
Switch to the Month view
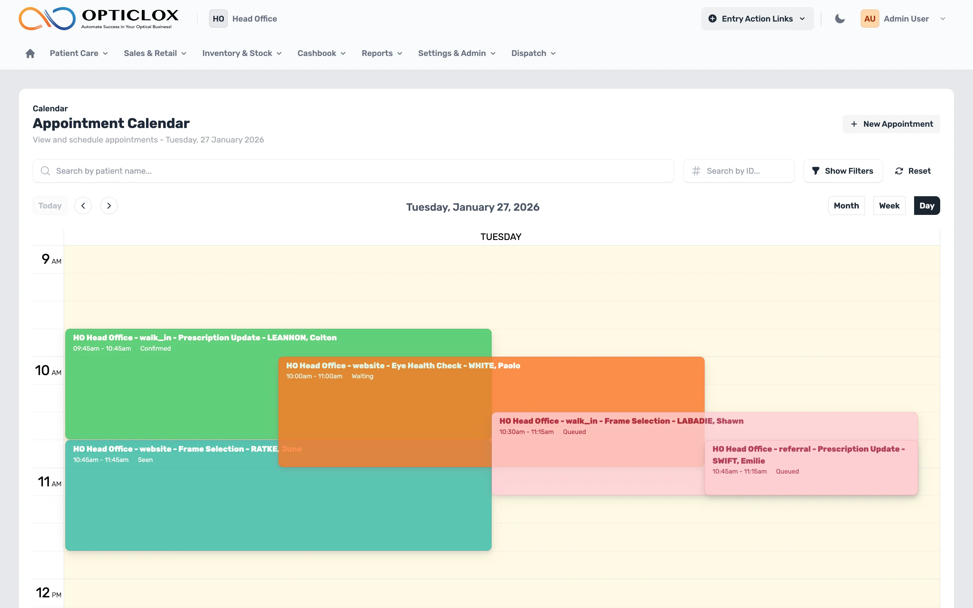846,206
